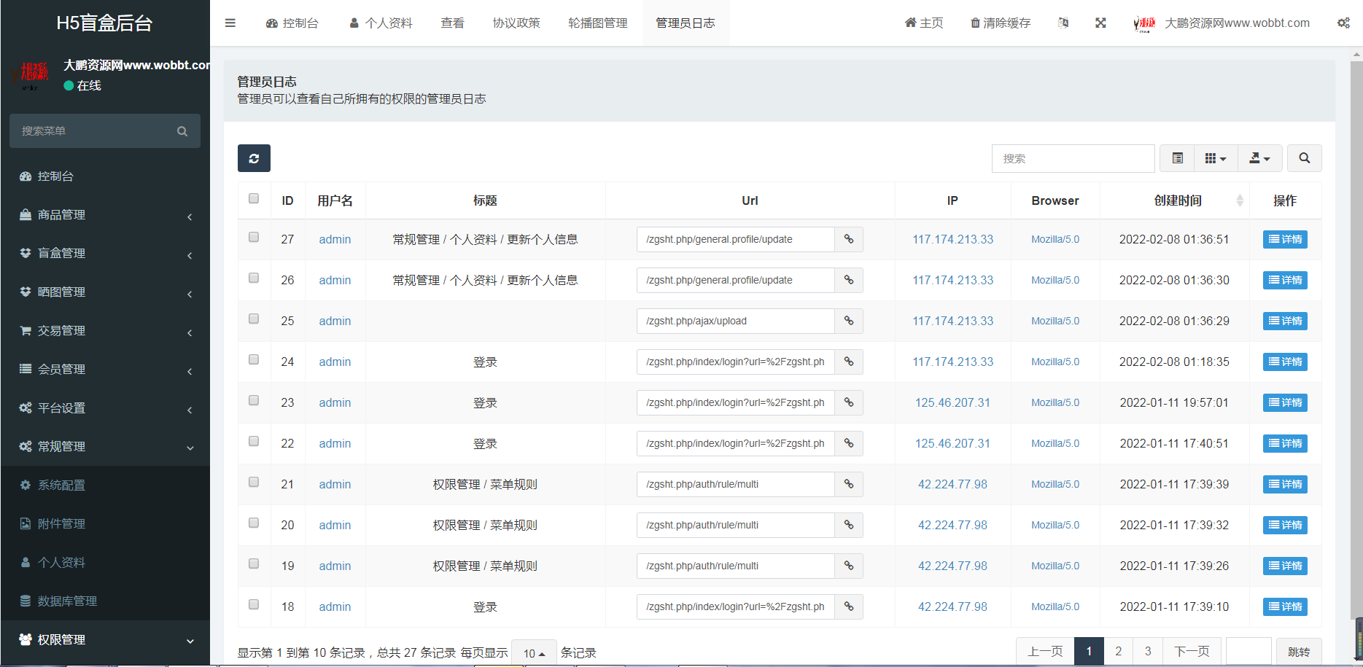1363x667 pixels.
Task: Click the 详情 button for log ID 23
Action: [1284, 402]
